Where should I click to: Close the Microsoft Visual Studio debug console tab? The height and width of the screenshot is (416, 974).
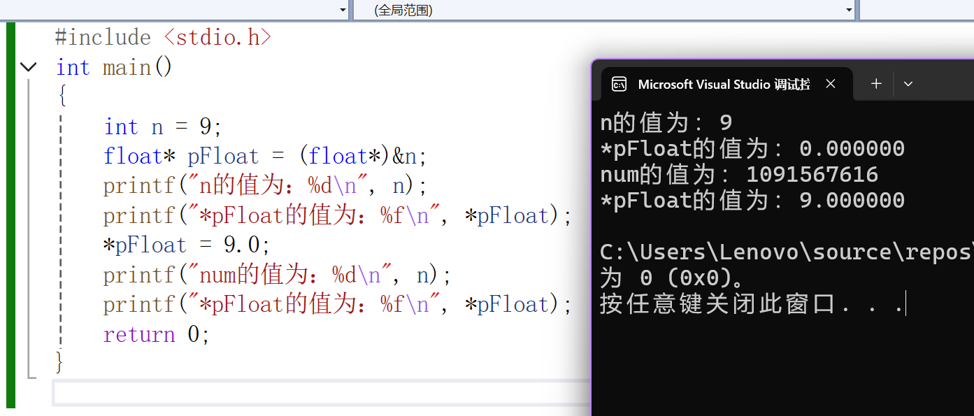pos(831,84)
